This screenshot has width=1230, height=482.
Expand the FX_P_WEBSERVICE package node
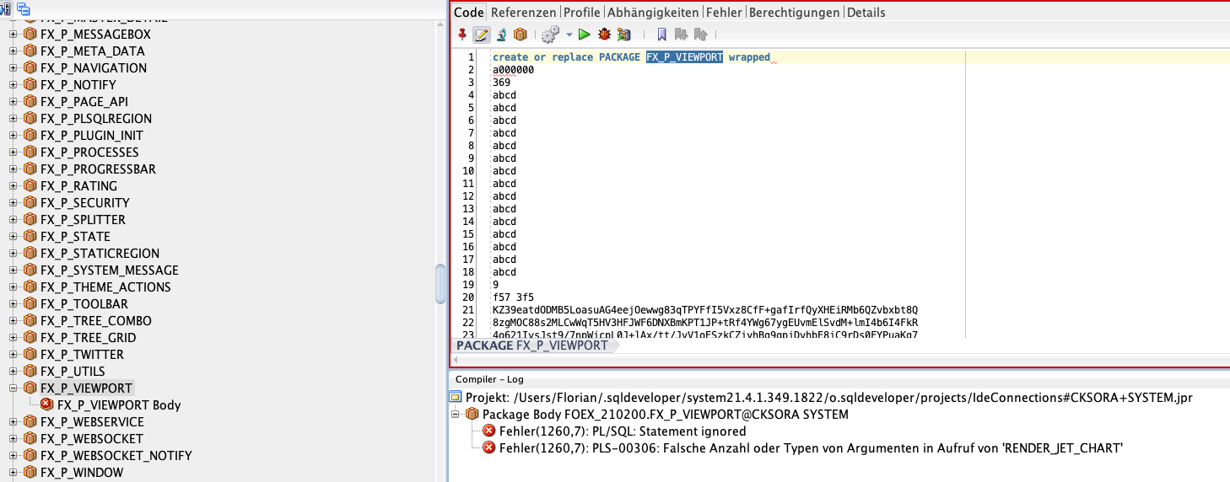[13, 422]
